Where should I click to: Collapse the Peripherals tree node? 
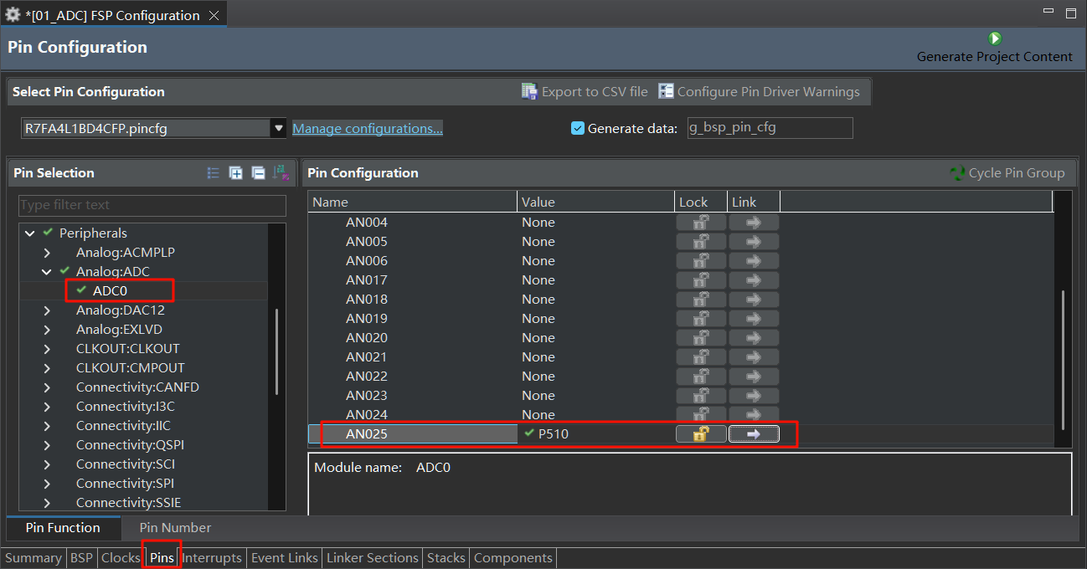(x=30, y=233)
